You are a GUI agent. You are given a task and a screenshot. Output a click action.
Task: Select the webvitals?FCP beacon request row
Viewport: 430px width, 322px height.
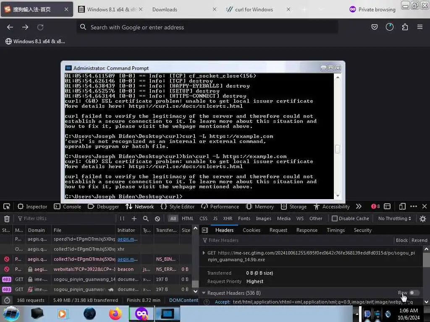96,269
